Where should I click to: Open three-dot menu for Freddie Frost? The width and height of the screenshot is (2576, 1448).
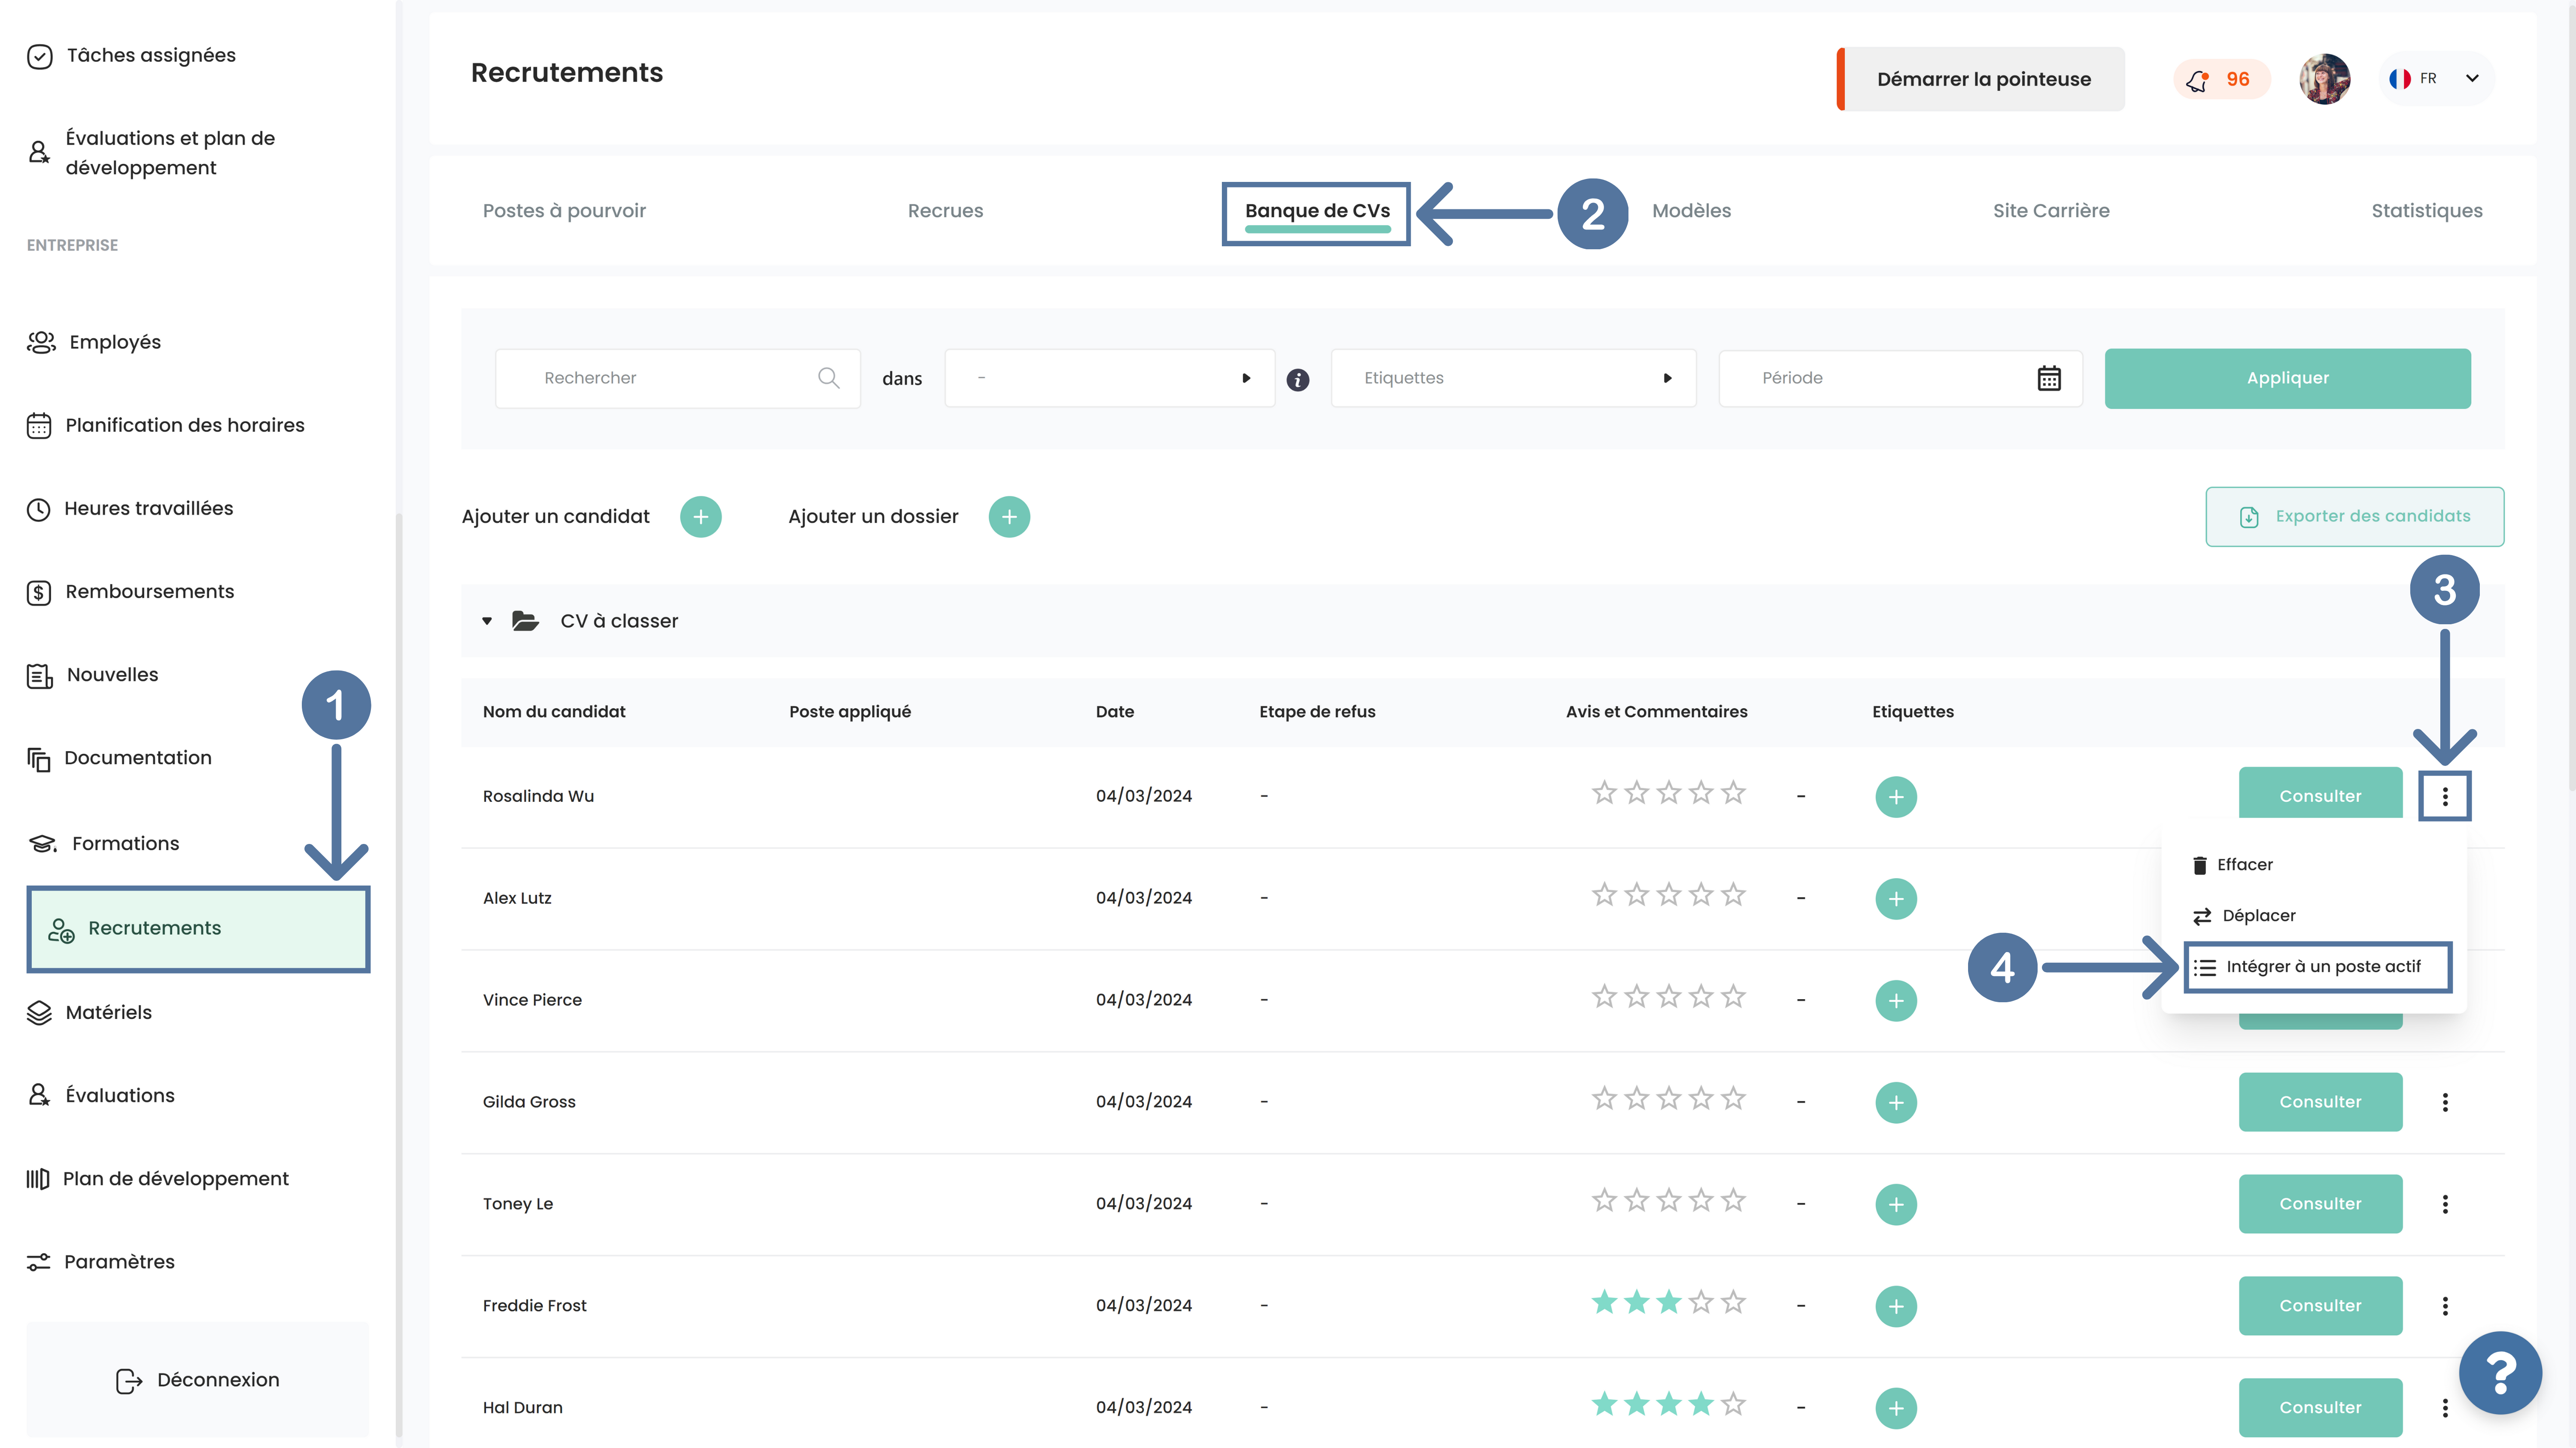pos(2445,1306)
